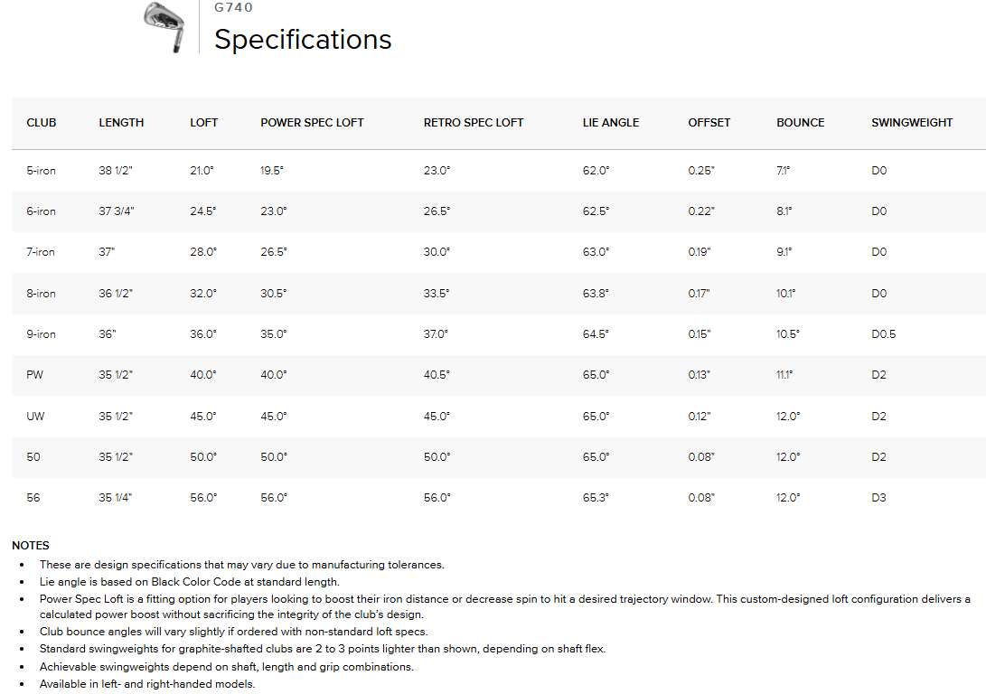Select the PW row label
The width and height of the screenshot is (986, 694).
point(35,375)
